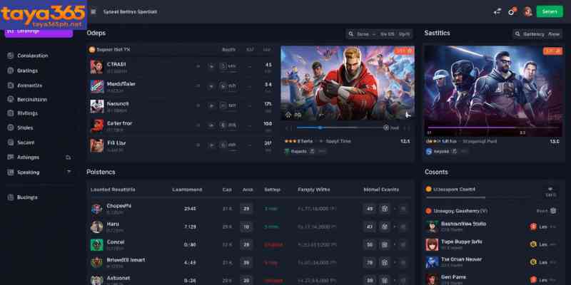
Task: Click the orange badge on Sastitics video
Action: [552, 51]
